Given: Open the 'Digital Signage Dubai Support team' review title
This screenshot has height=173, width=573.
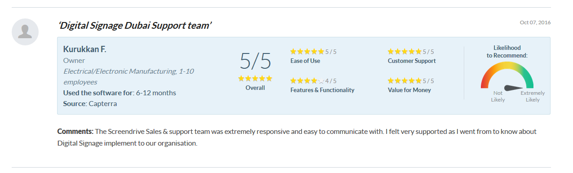Looking at the screenshot, I should [135, 26].
